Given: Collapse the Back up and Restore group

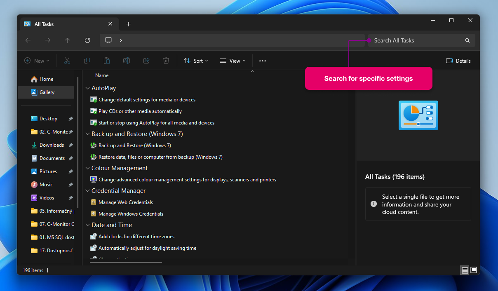Looking at the screenshot, I should tap(87, 134).
